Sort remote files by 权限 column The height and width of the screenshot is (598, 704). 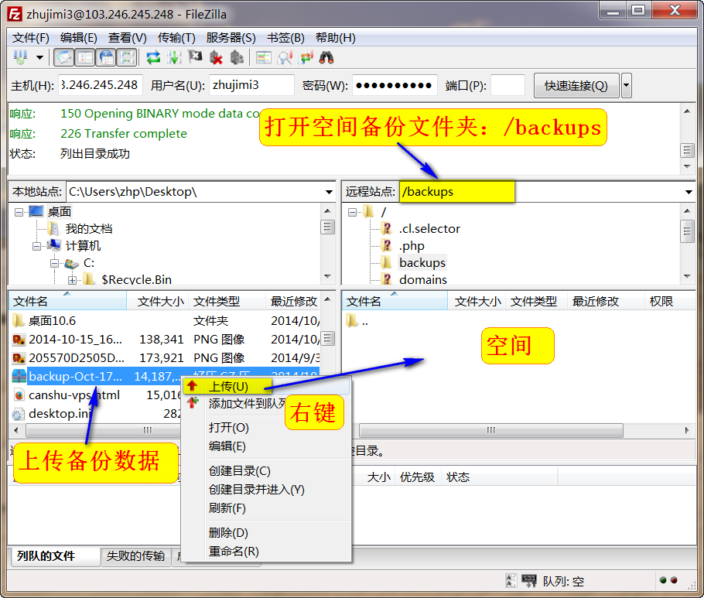click(x=670, y=301)
